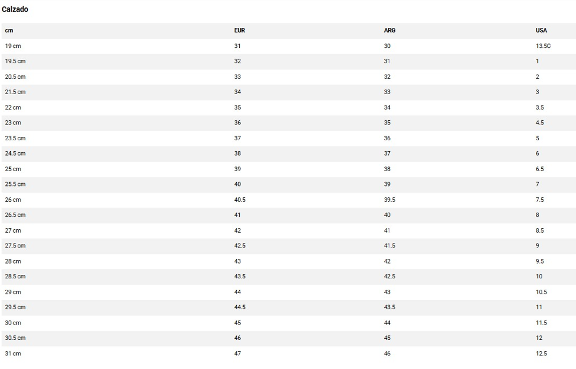The height and width of the screenshot is (369, 576).
Task: Select EUR size 40.5 cell
Action: click(x=240, y=200)
